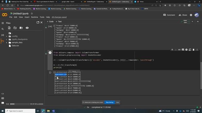Open the Runtime menu

pos(34,17)
